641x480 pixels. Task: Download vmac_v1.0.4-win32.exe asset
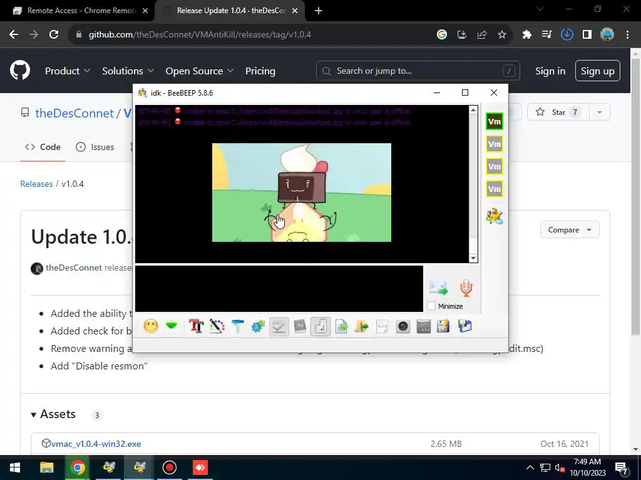96,444
